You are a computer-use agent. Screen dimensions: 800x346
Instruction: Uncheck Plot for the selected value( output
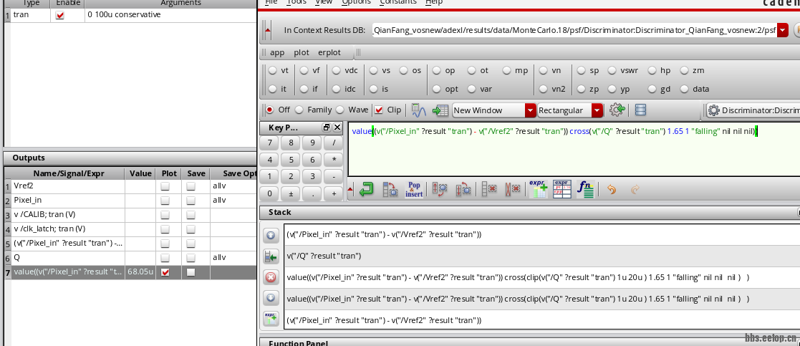click(x=165, y=272)
